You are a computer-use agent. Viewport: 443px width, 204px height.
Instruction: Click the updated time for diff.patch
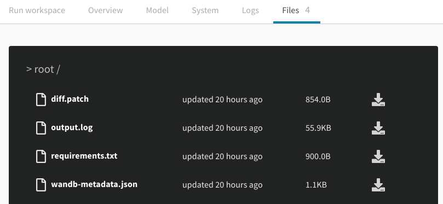(222, 100)
